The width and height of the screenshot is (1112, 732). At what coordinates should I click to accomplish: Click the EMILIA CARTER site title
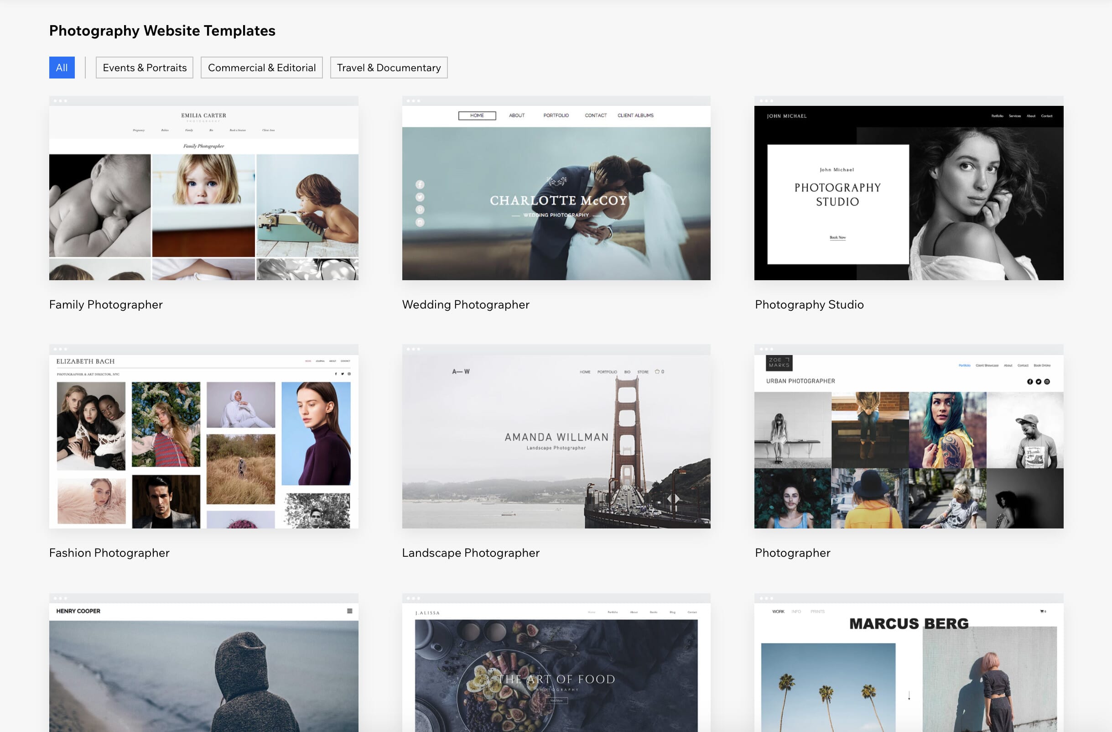[x=204, y=115]
